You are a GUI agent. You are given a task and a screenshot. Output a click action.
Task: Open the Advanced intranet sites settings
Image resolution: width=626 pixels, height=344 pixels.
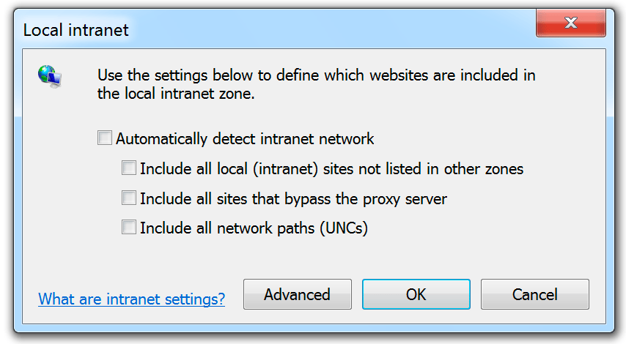tap(298, 294)
